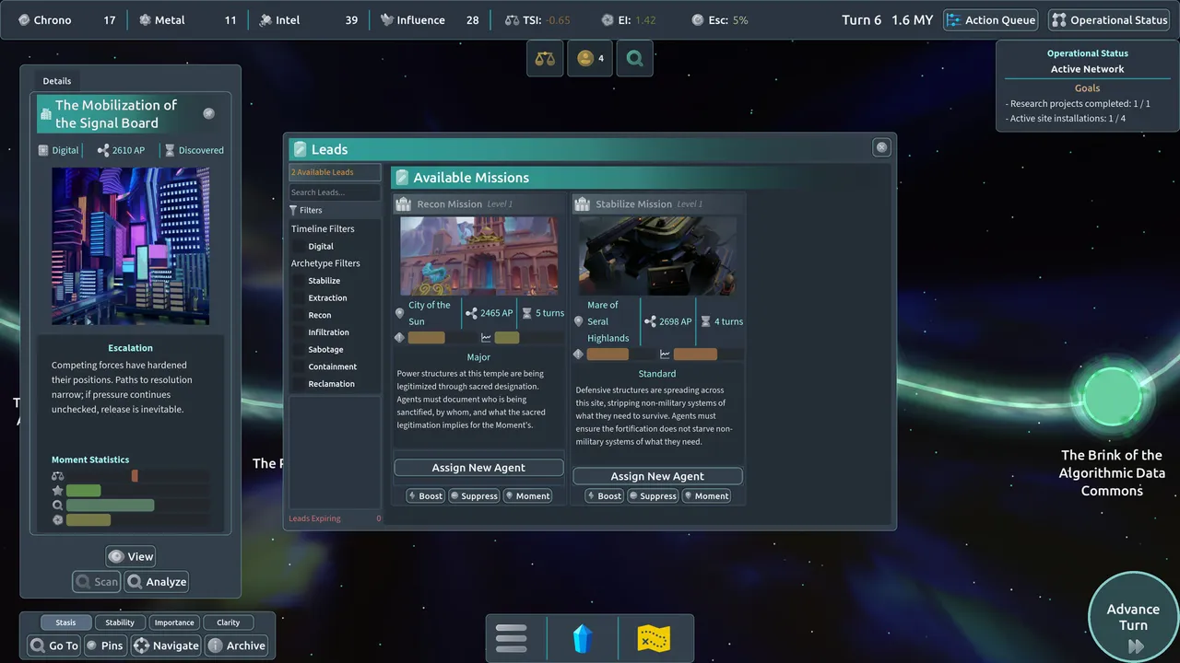Select the 2 Available Leads tab

335,172
